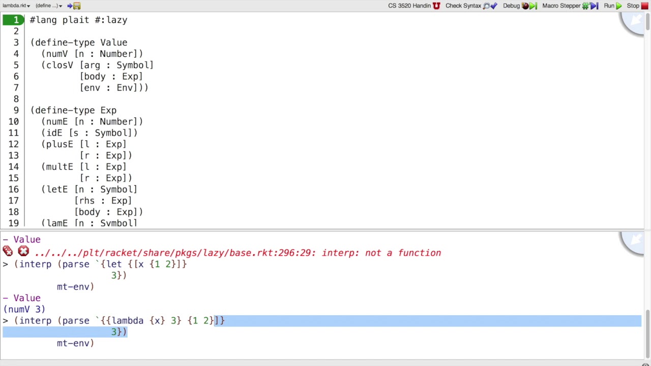The height and width of the screenshot is (366, 651).
Task: Click '(multE [l : Exp]' line
Action: [84, 167]
